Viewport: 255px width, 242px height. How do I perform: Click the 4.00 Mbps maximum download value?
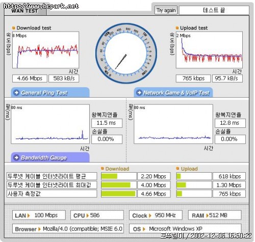[x=154, y=185]
